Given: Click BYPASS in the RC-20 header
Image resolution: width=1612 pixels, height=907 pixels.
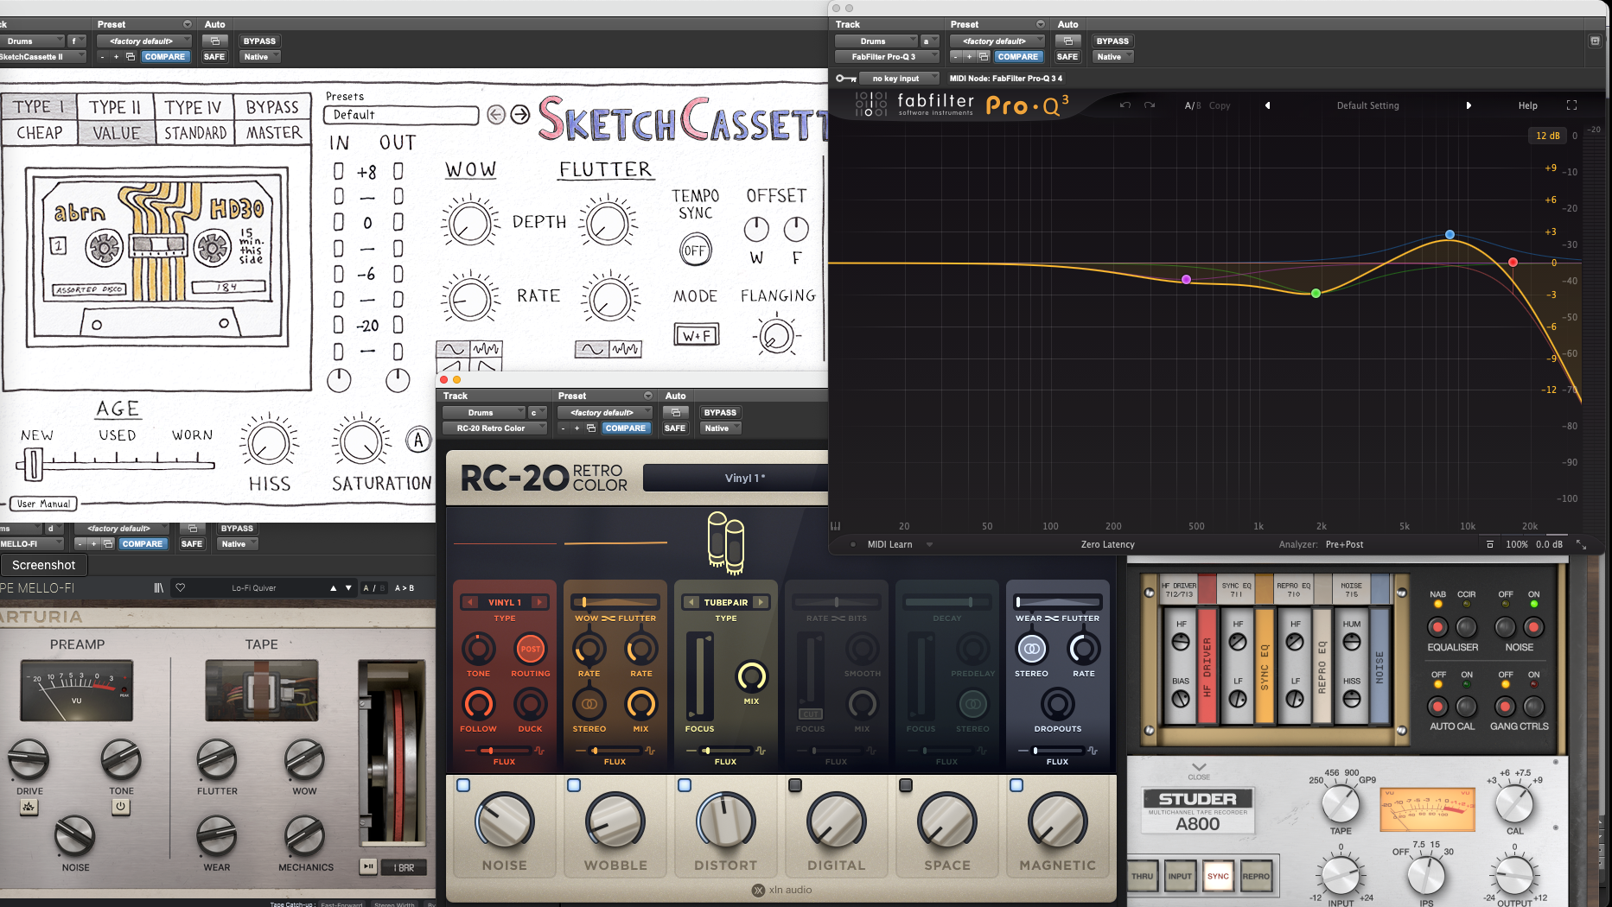Looking at the screenshot, I should coord(720,412).
